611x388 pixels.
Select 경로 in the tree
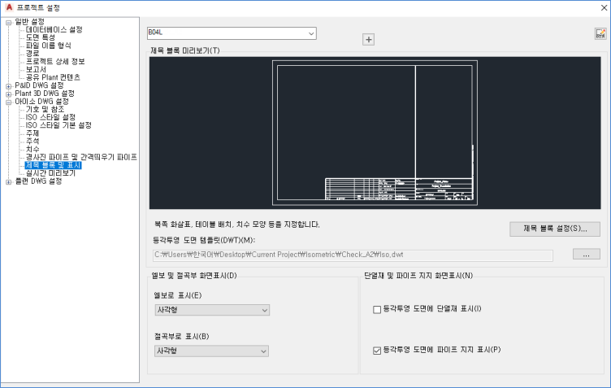pyautogui.click(x=32, y=54)
